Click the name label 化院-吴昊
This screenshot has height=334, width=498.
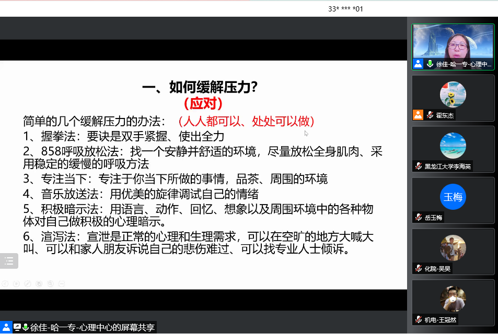pyautogui.click(x=437, y=269)
